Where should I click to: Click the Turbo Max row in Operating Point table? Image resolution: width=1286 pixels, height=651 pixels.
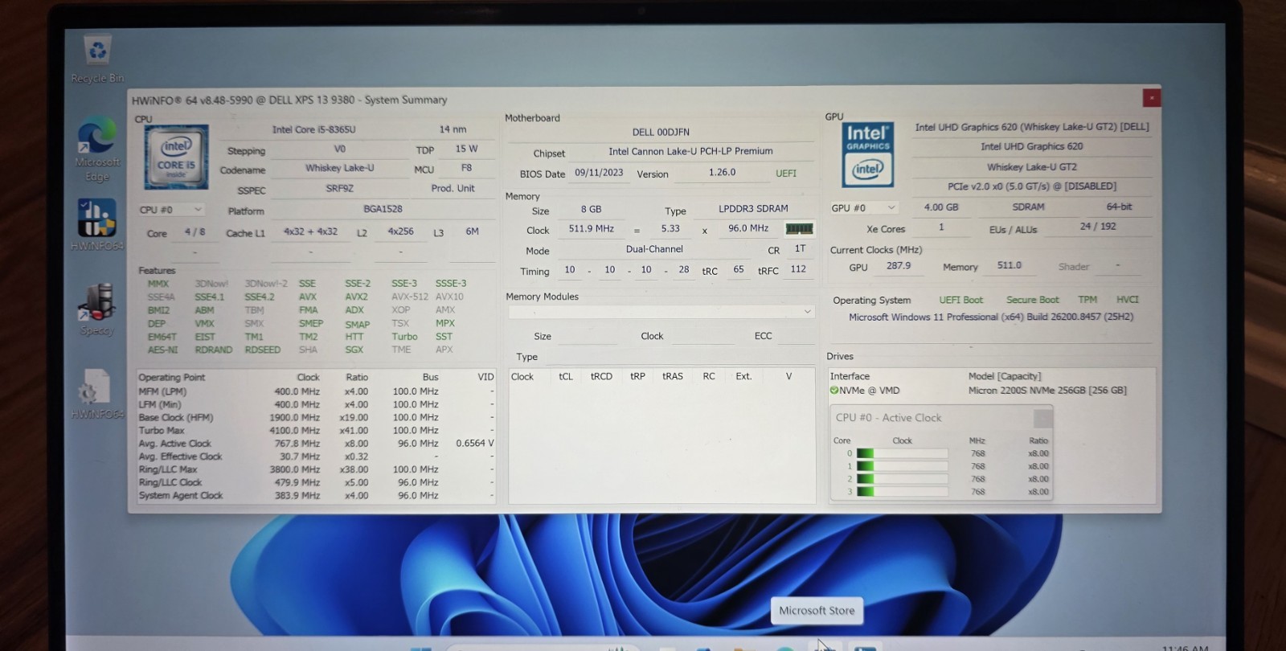(316, 431)
